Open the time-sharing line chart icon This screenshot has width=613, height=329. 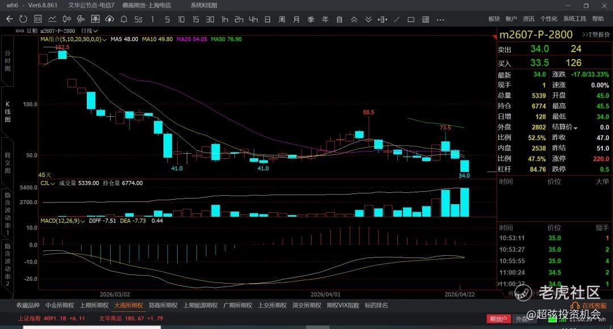click(x=52, y=19)
